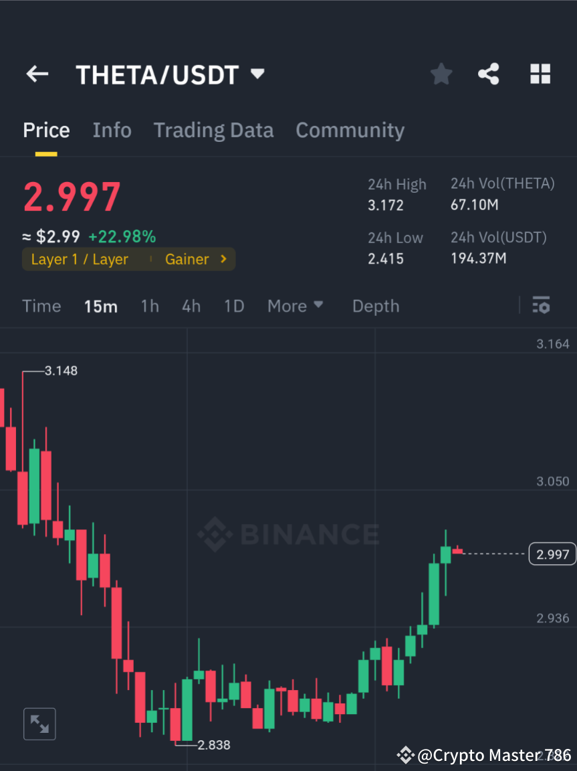Activate the 4h chart view
Viewport: 577px width, 771px height.
click(191, 306)
